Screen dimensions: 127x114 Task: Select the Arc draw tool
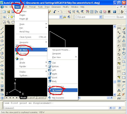click(x=2, y=49)
